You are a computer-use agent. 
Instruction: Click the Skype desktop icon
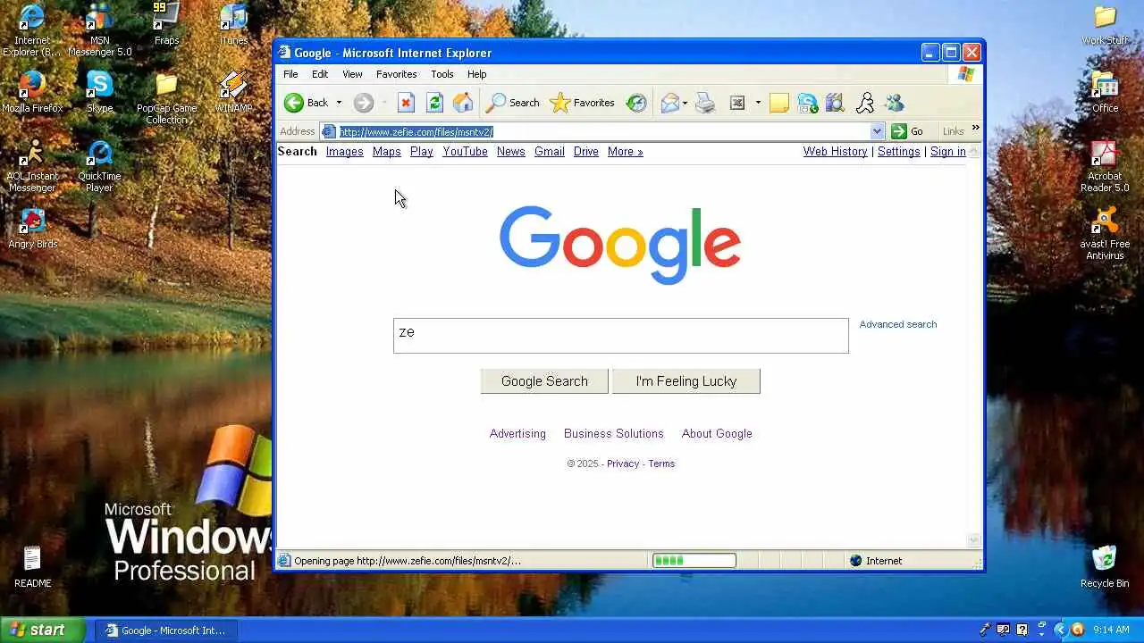pos(99,92)
